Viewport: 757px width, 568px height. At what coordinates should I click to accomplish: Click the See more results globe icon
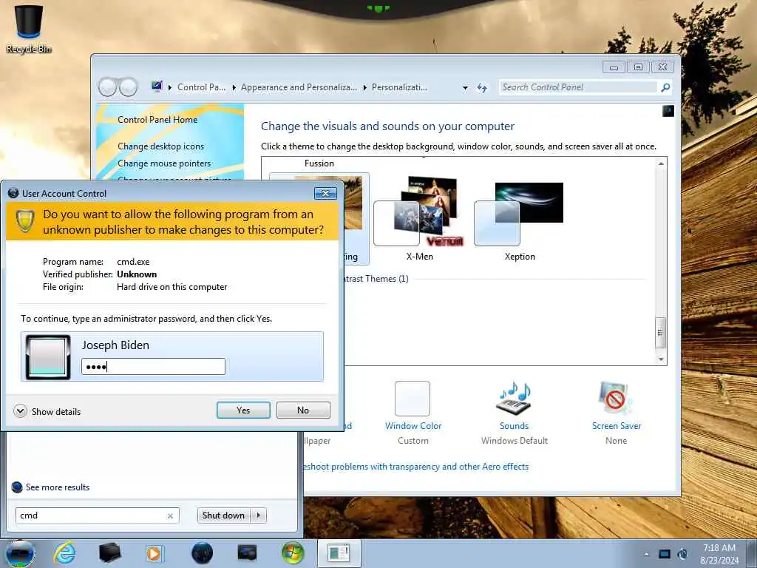17,487
